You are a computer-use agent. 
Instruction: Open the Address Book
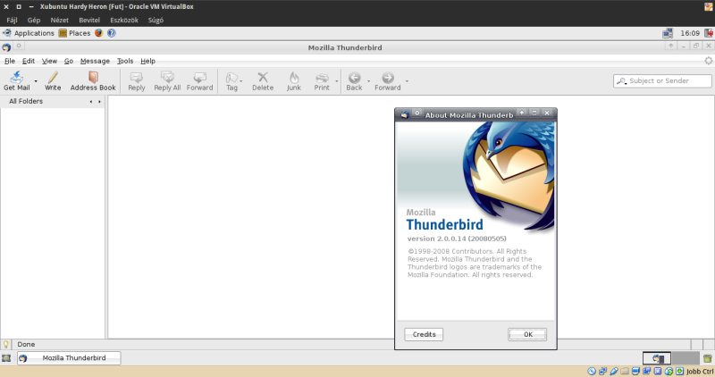click(93, 81)
